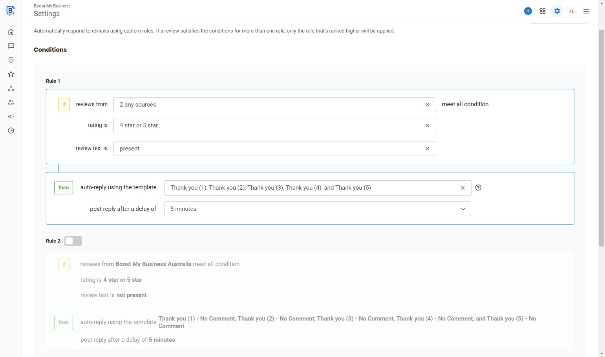Image resolution: width=605 pixels, height=357 pixels.
Task: Click the vertical page scrollbar
Action: [x=601, y=137]
